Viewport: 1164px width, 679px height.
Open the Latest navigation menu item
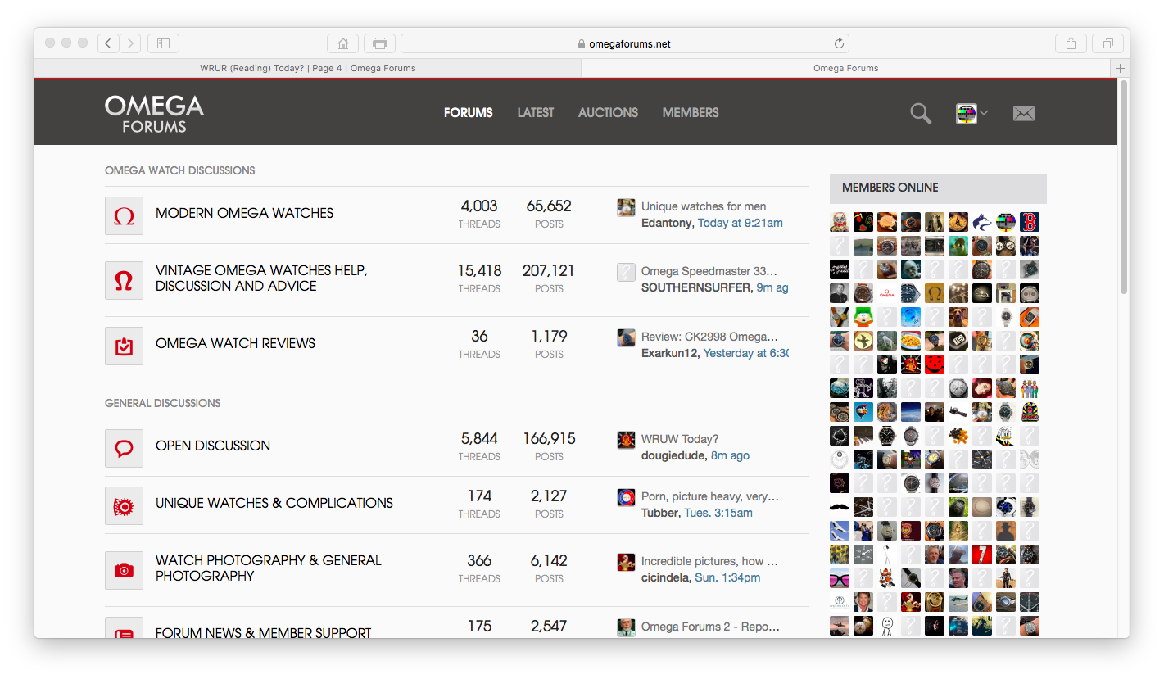click(x=535, y=113)
